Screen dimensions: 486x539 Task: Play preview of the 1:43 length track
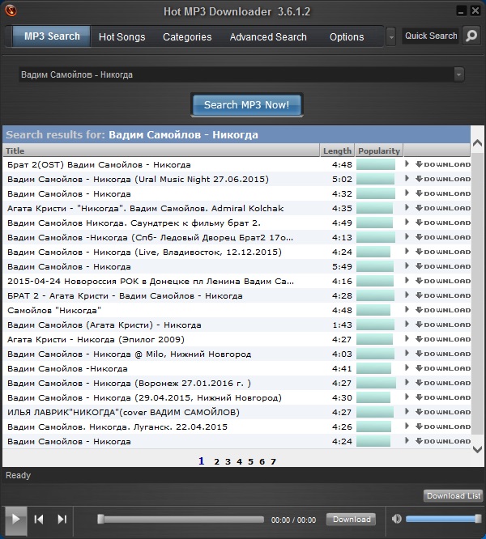pos(407,325)
